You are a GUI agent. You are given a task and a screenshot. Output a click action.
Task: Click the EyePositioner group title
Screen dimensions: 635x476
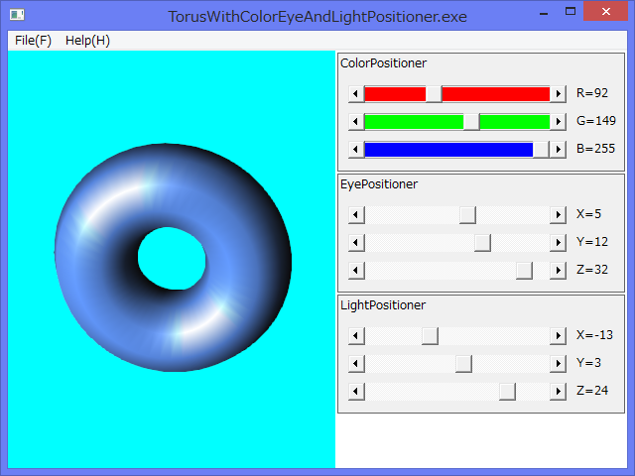379,184
